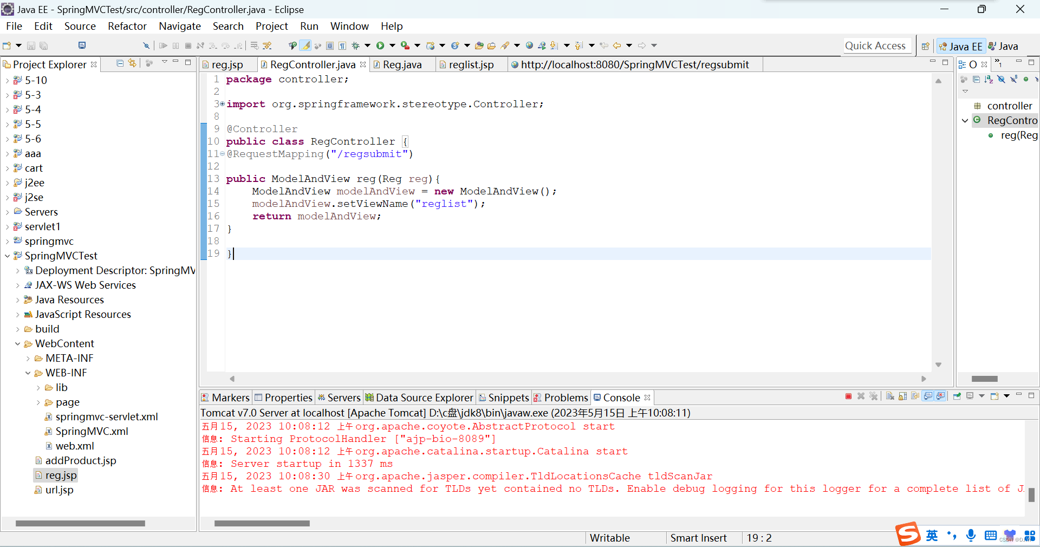
Task: Click keyboard icon in IME bar
Action: click(x=991, y=535)
